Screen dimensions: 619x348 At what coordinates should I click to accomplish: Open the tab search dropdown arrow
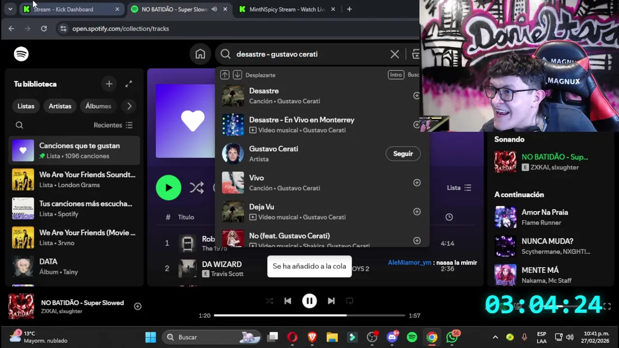click(x=10, y=9)
